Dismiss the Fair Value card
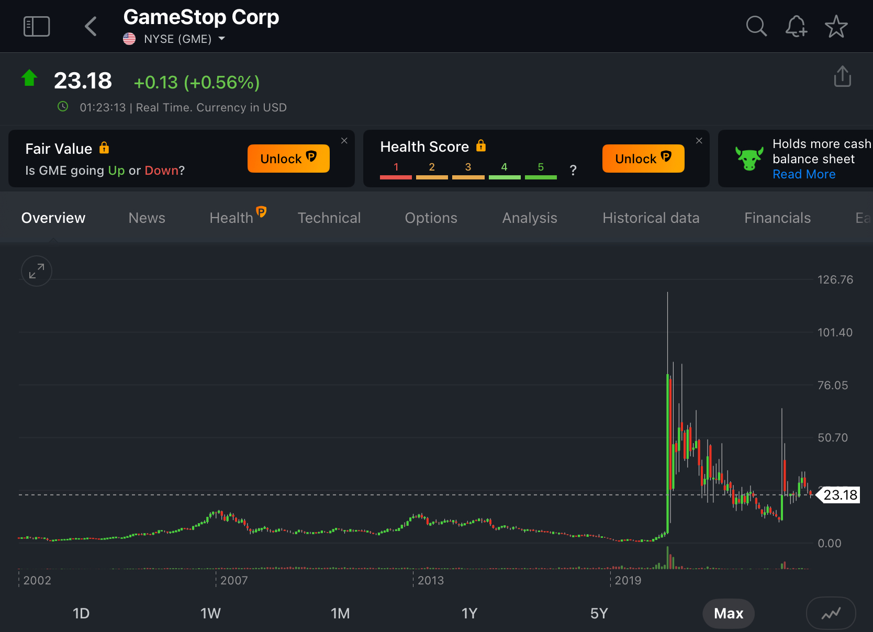The height and width of the screenshot is (632, 873). [344, 141]
